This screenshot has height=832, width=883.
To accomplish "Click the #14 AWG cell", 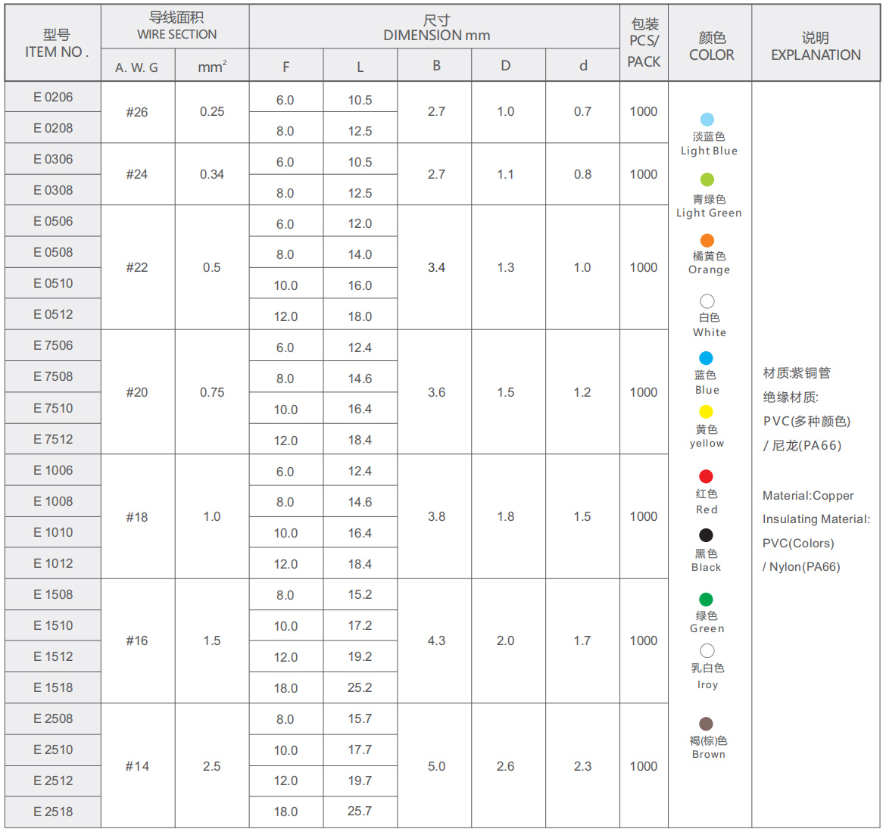I will [138, 766].
